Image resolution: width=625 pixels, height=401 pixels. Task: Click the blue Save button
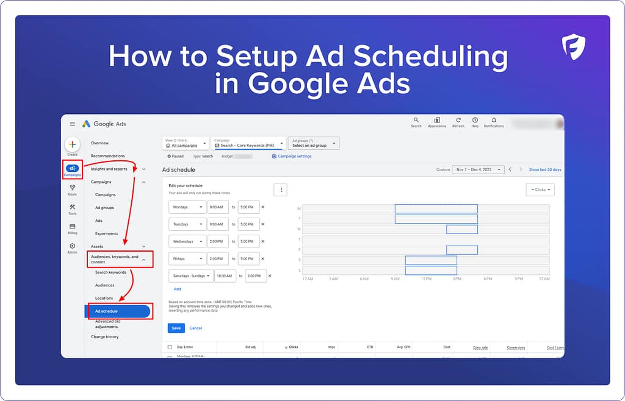[x=176, y=328]
